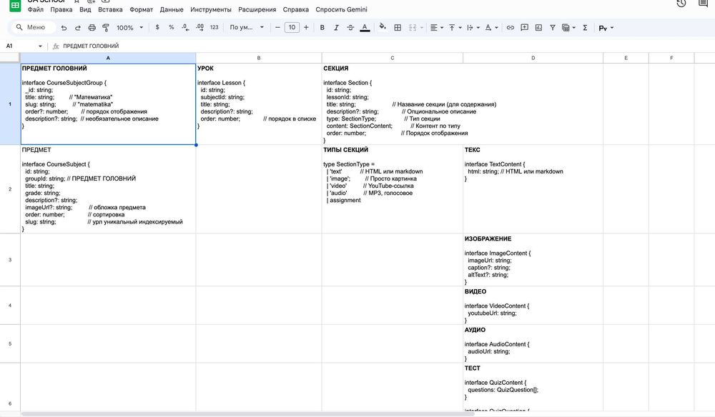715x417 pixels.
Task: Open the zoom 100% dropdown
Action: coord(129,28)
